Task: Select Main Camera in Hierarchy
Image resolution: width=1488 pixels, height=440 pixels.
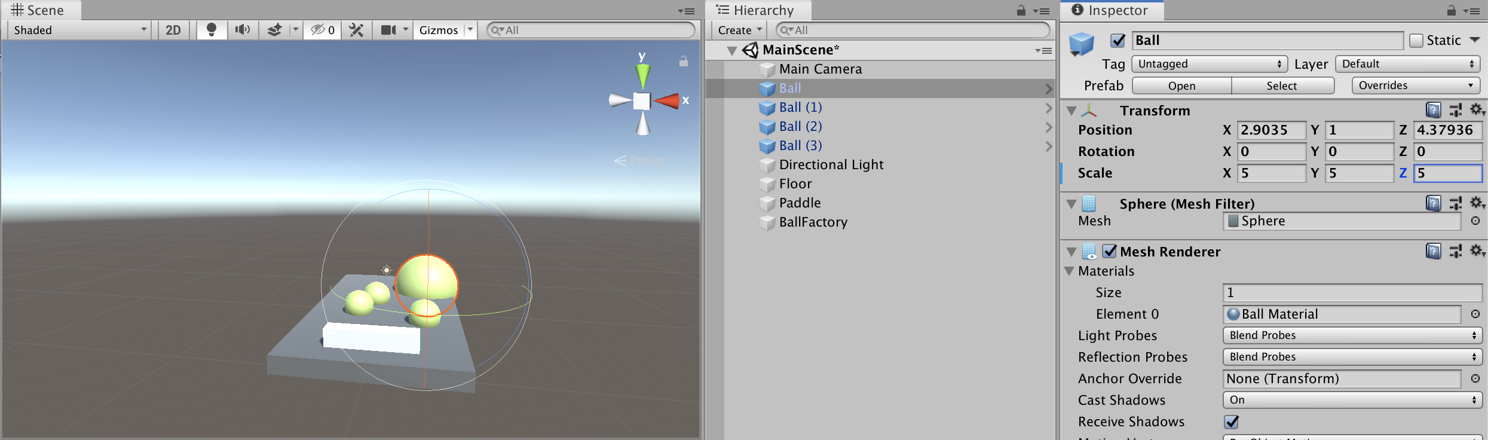Action: (820, 69)
